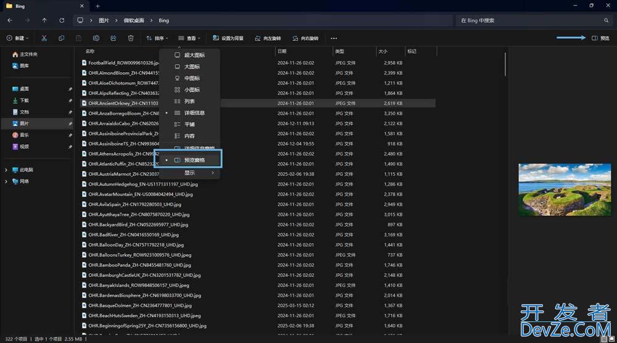Viewport: 617px width, 343px height.
Task: Toggle the 预览 preview pane button
Action: coord(601,38)
